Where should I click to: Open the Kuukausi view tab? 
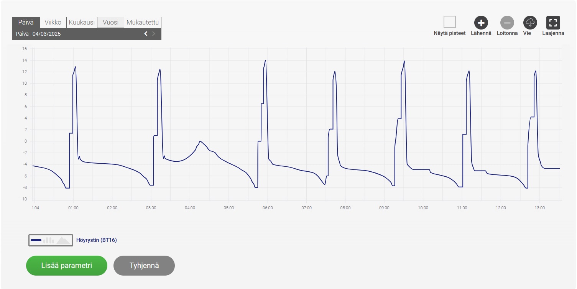(x=82, y=22)
